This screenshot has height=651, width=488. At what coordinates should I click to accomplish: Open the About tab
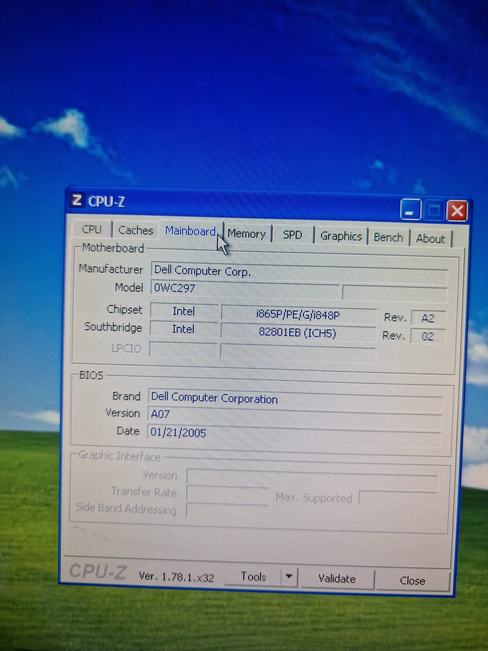[430, 239]
